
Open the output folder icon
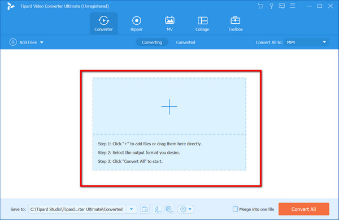(145, 209)
